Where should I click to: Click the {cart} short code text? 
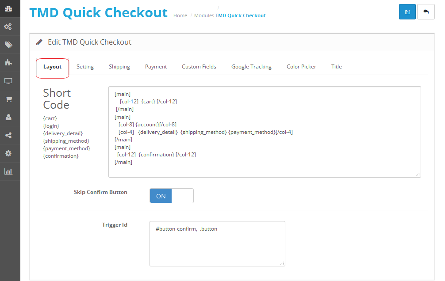click(50, 118)
